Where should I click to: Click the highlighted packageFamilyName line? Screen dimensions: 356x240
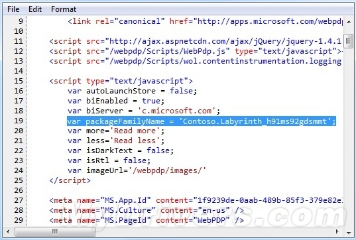click(202, 121)
